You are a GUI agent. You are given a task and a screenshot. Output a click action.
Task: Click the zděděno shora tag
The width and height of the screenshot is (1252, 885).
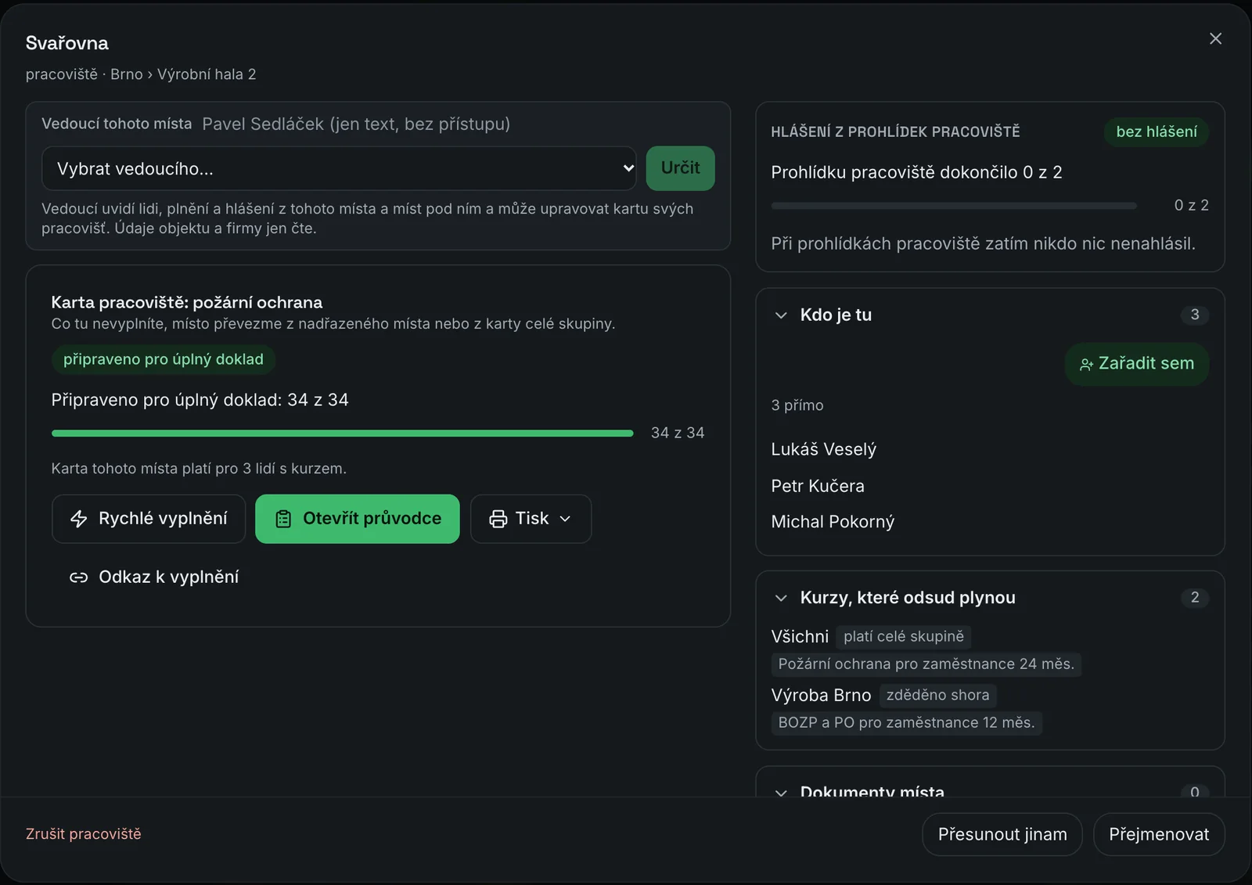[x=937, y=695]
